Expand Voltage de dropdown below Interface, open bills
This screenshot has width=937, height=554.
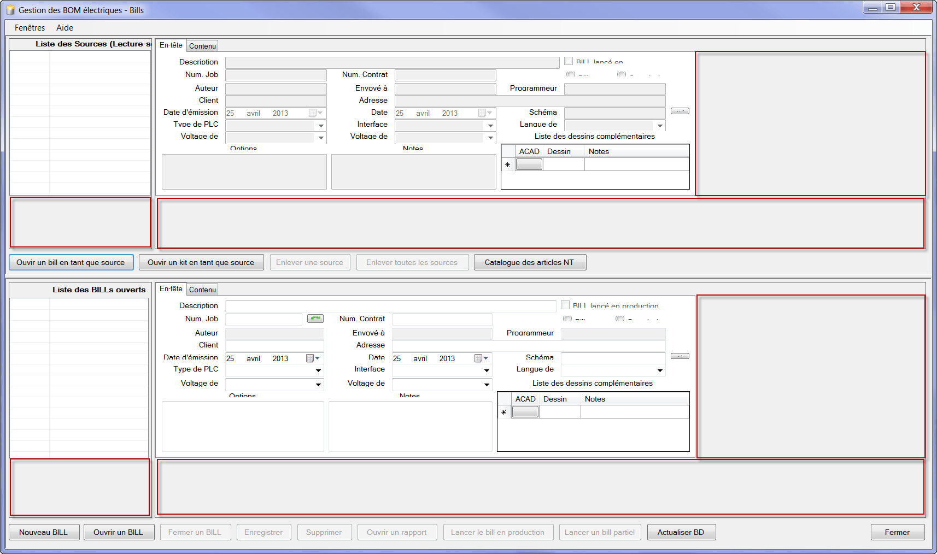pos(487,385)
